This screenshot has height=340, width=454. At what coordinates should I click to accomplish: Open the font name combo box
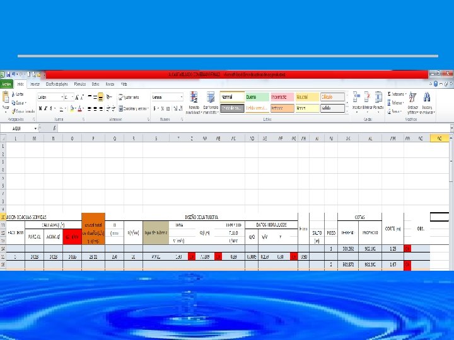[50, 97]
